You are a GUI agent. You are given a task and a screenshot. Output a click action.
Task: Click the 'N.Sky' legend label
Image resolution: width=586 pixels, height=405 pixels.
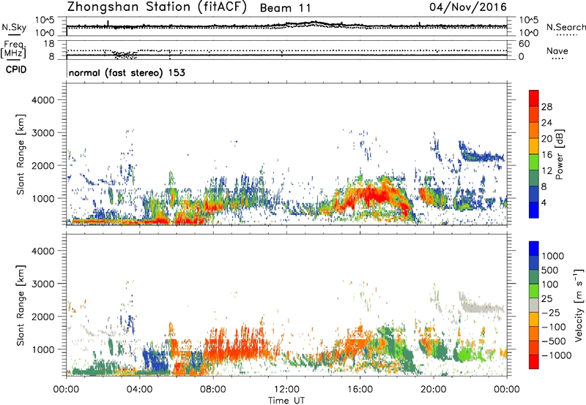(x=14, y=27)
